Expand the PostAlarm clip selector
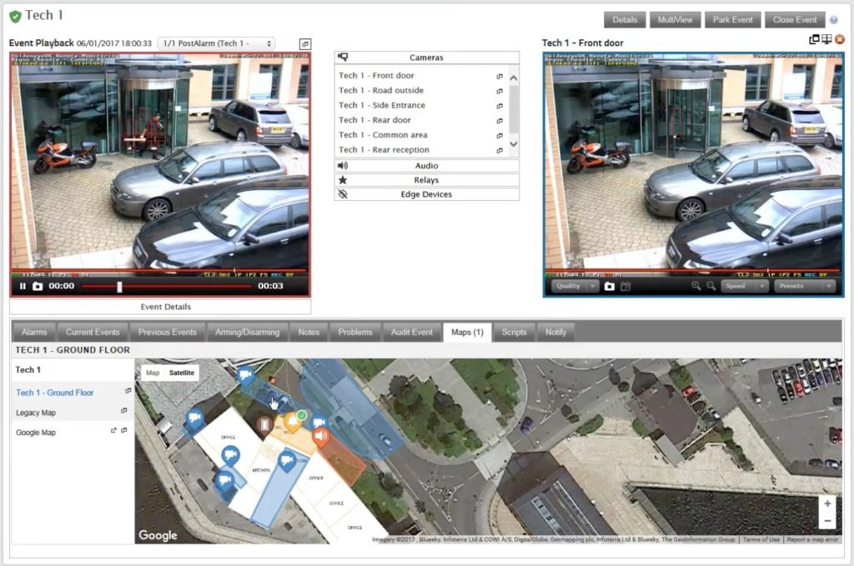The width and height of the screenshot is (854, 566). [x=215, y=43]
